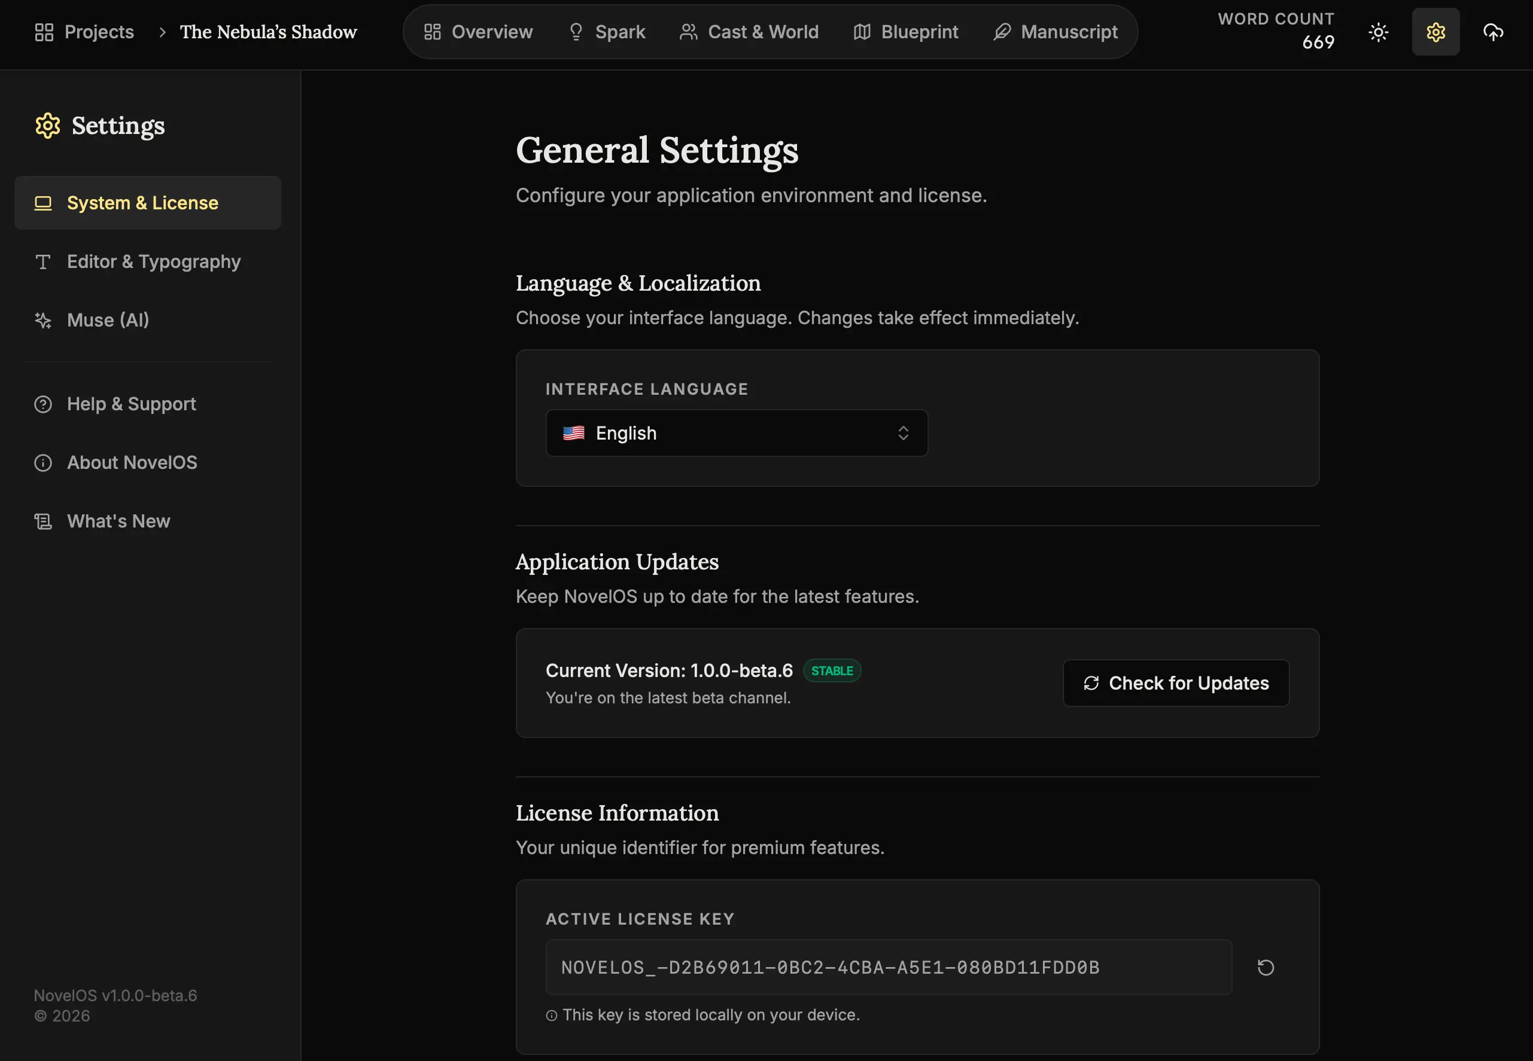Click the active license key field
The height and width of the screenshot is (1061, 1533).
[888, 967]
